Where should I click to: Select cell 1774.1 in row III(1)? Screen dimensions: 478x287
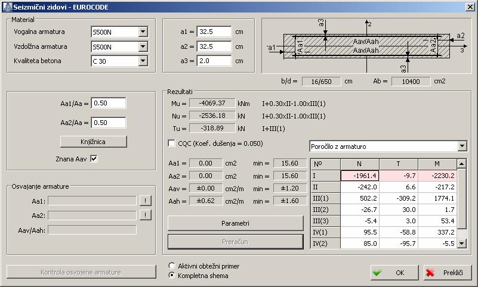coord(437,198)
